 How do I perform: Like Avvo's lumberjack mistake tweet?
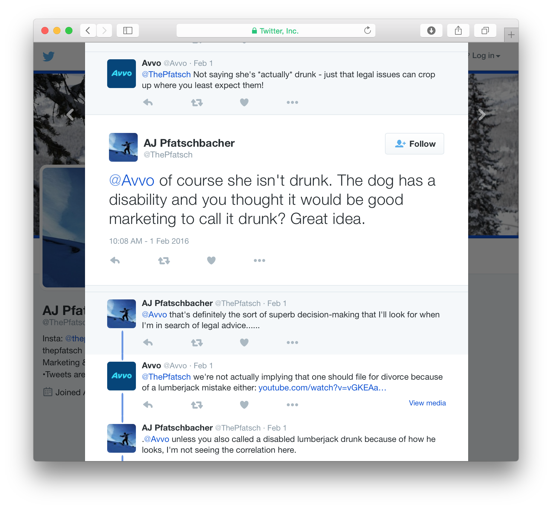click(244, 405)
